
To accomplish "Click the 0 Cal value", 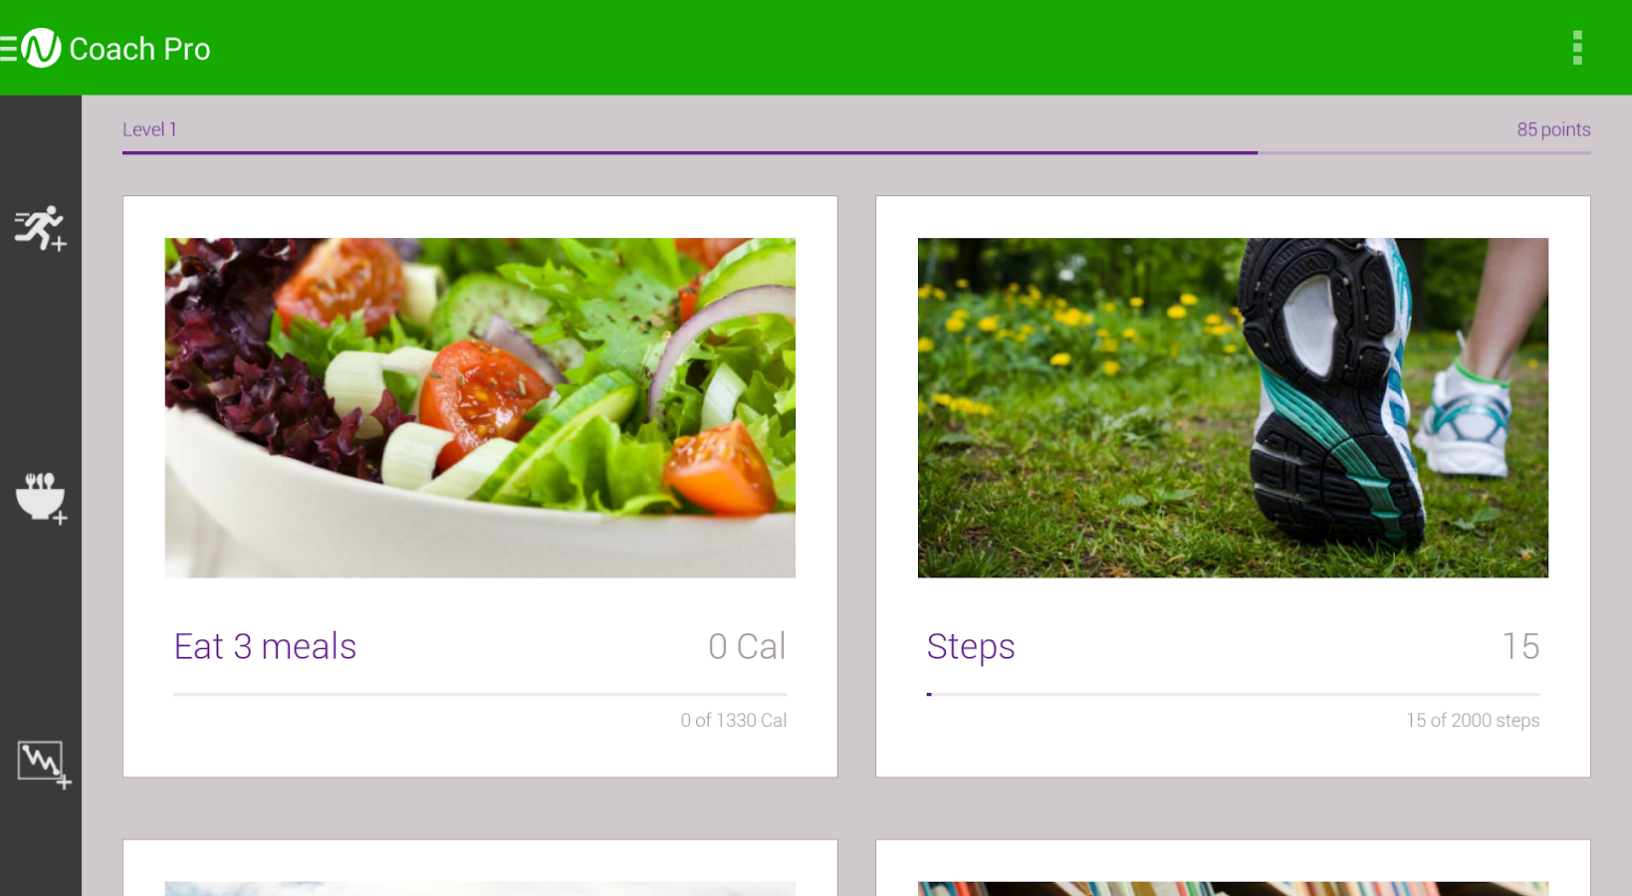I will (747, 646).
